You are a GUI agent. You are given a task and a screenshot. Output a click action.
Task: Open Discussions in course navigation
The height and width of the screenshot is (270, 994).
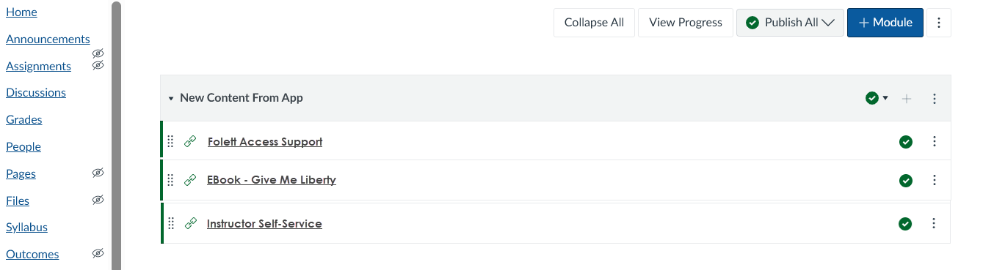(36, 92)
